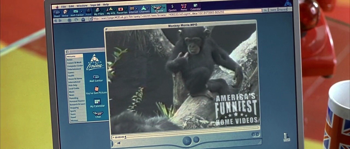Open My Files in toolbar
This screenshot has height=149, width=350.
click(99, 11)
